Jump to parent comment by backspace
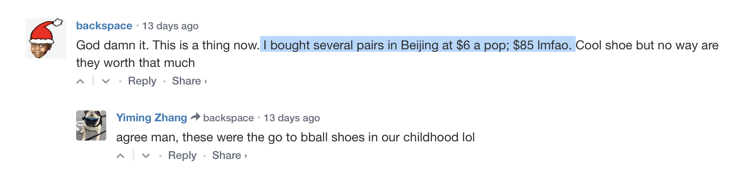The width and height of the screenshot is (745, 179). (x=228, y=118)
